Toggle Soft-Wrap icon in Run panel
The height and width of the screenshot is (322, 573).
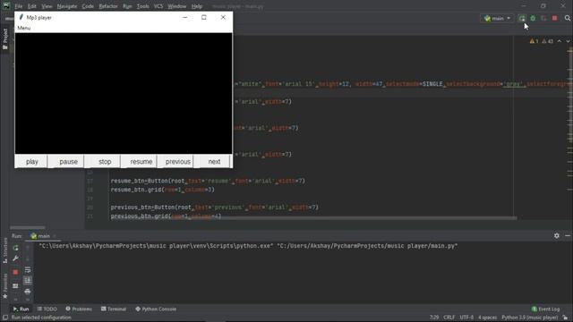pyautogui.click(x=28, y=270)
